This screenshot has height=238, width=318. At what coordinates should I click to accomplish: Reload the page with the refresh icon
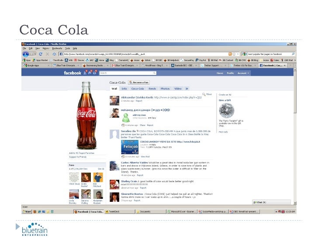click(x=41, y=54)
